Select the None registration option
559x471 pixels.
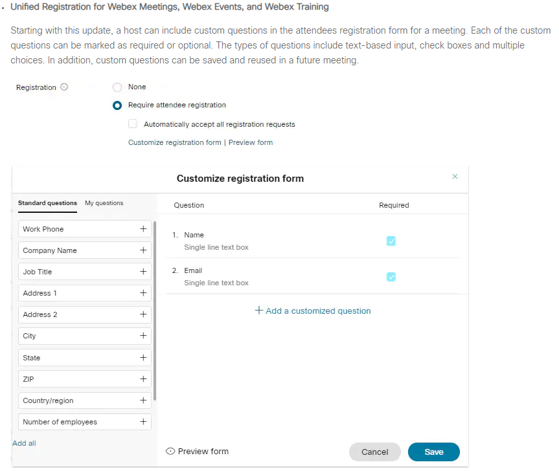[117, 87]
